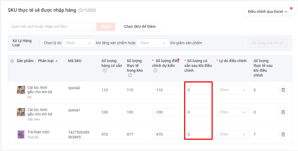Open reason dropdown for khi giảm sản phẩm
Viewport: 298px width, 151px height.
point(153,43)
